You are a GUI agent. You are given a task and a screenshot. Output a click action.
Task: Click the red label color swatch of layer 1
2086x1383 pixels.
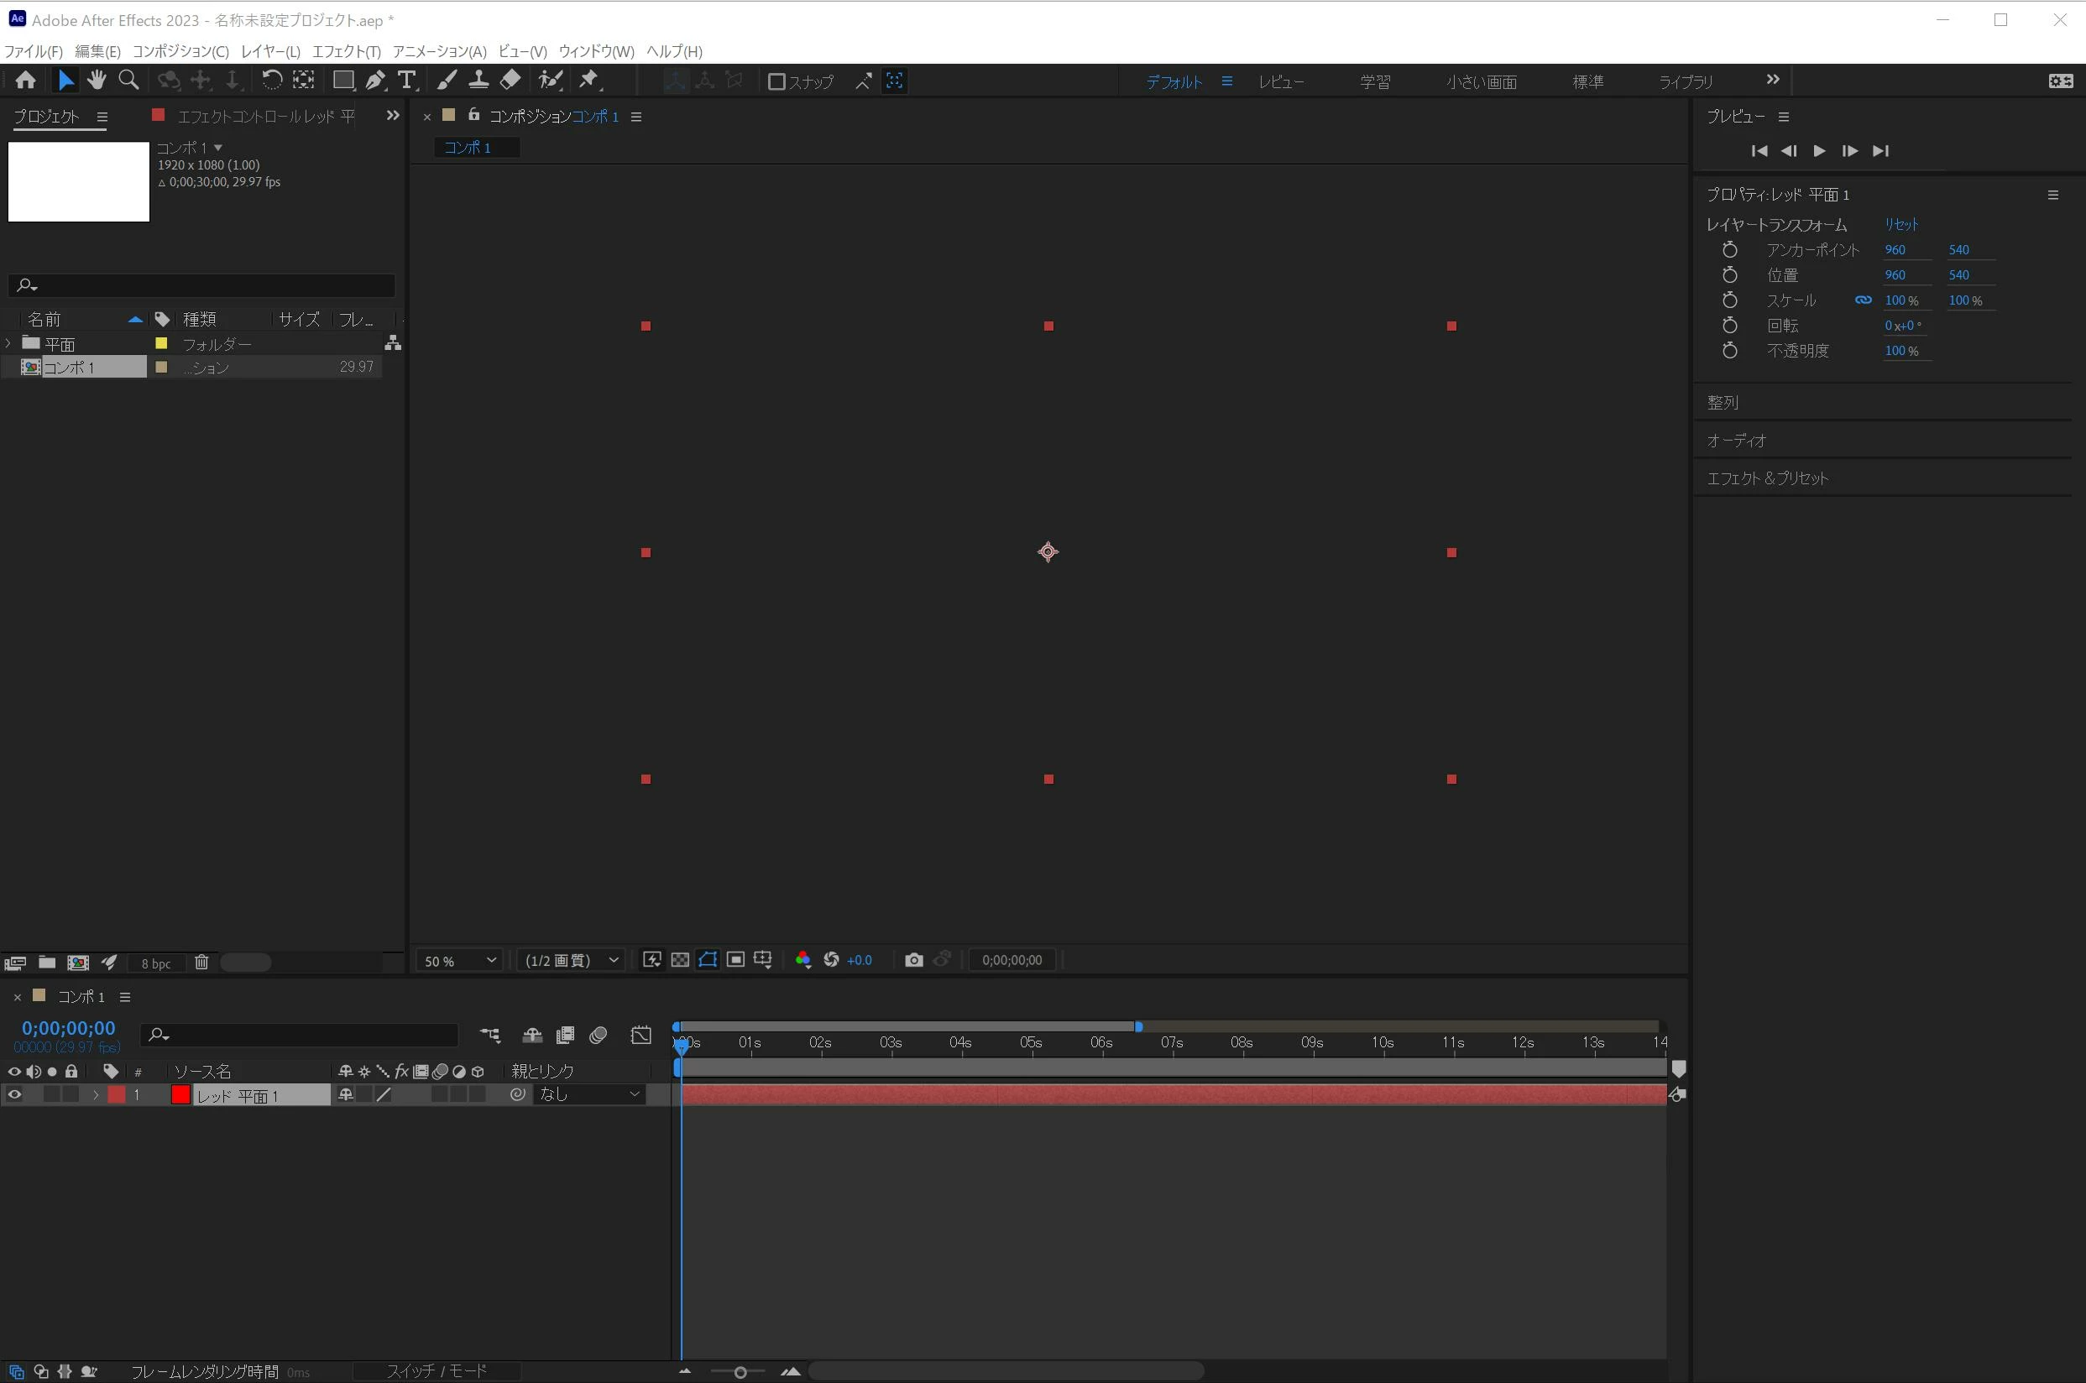117,1094
